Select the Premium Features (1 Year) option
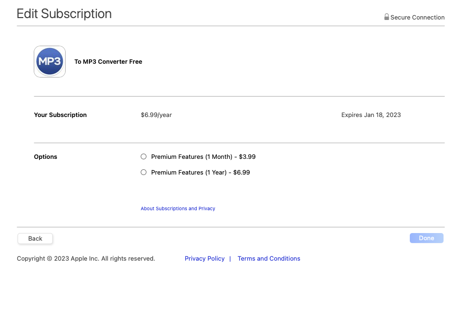The height and width of the screenshot is (312, 464). click(143, 172)
